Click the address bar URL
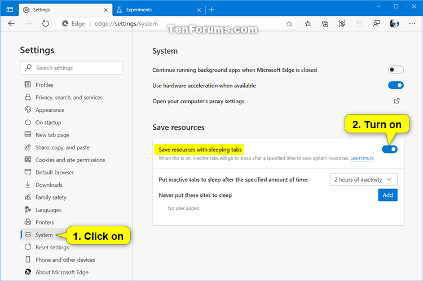The width and height of the screenshot is (423, 281). (126, 24)
